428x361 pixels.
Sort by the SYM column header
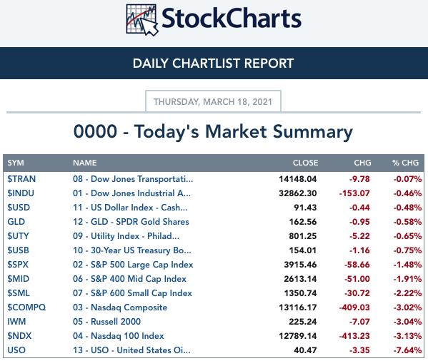click(16, 163)
